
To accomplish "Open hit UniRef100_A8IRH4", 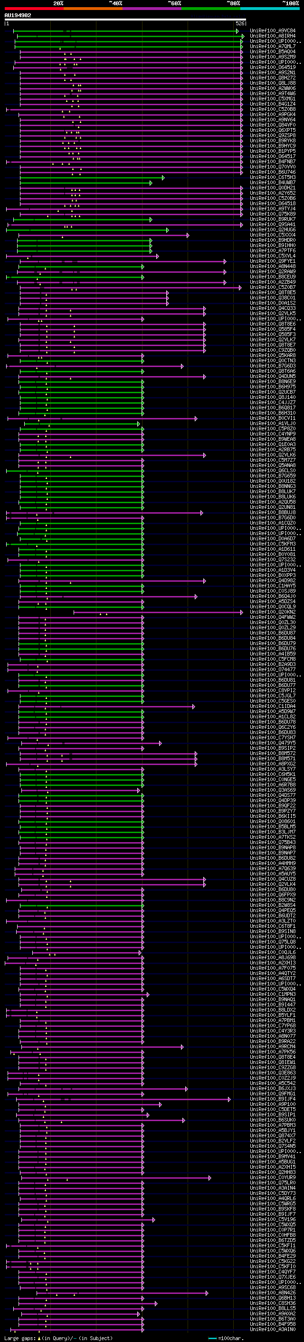I will pyautogui.click(x=273, y=36).
